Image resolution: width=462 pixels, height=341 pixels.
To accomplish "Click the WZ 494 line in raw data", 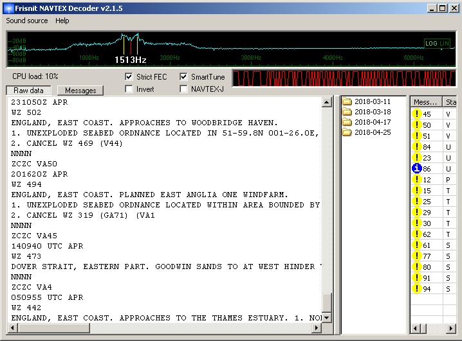I will pyautogui.click(x=26, y=184).
